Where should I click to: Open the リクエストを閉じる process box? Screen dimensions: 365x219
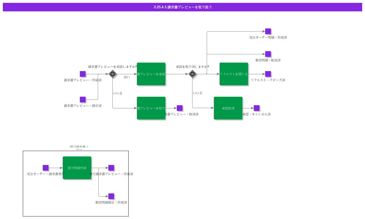coord(234,74)
